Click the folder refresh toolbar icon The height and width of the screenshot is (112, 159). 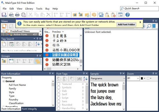[x=87, y=15]
